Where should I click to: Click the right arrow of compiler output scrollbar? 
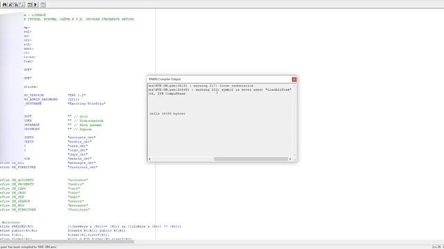pyautogui.click(x=290, y=159)
